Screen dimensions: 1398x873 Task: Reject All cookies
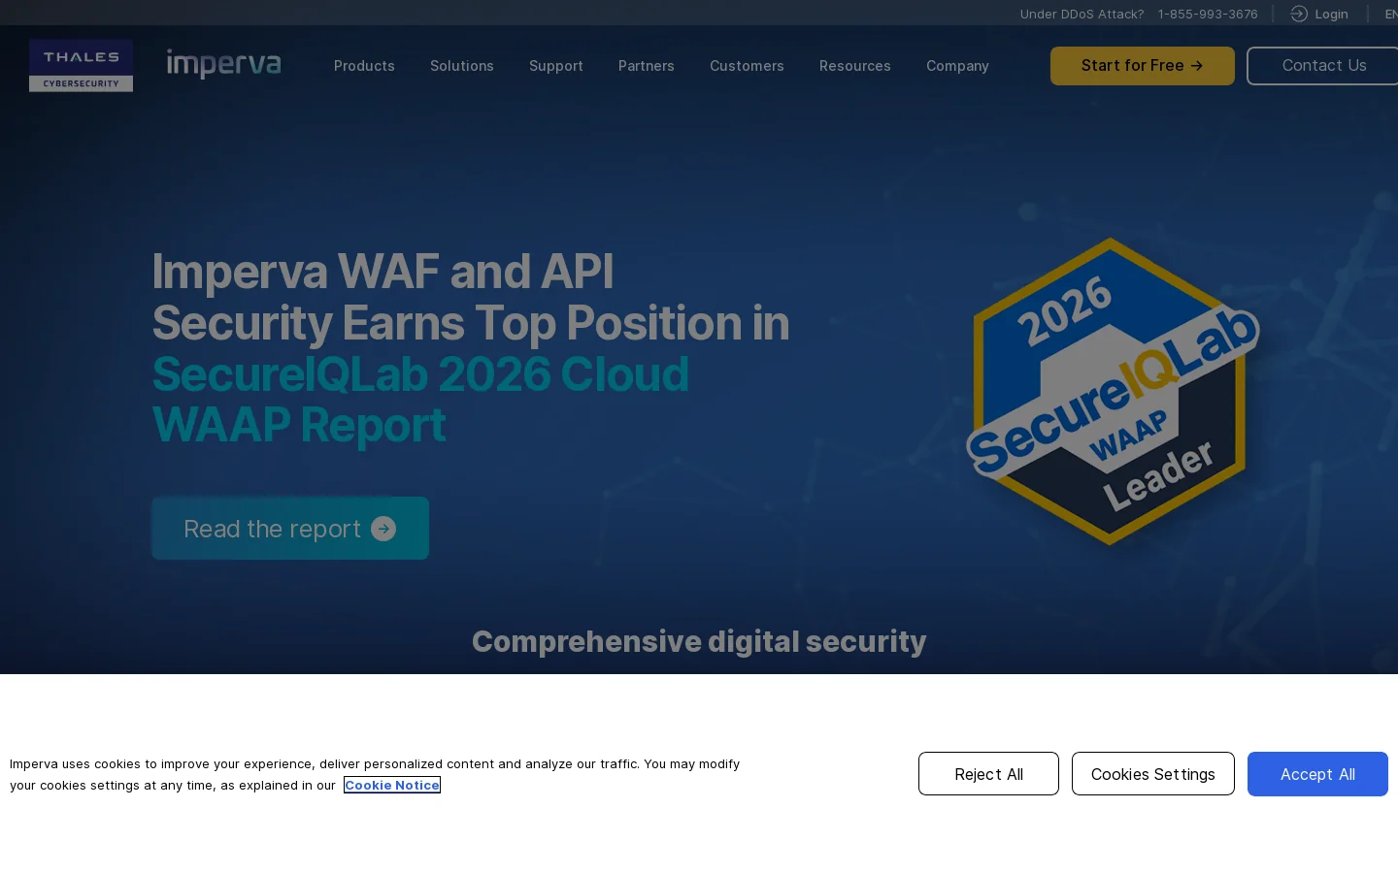tap(988, 774)
